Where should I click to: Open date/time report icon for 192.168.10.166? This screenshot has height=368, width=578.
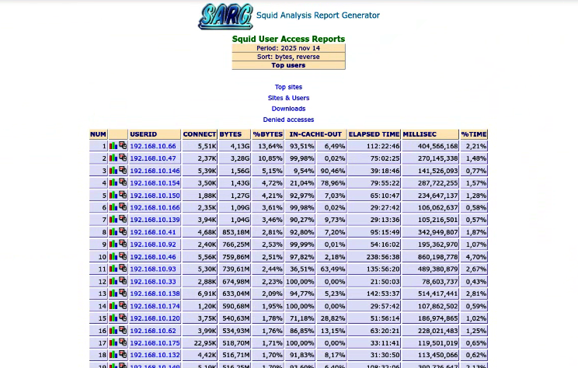point(123,207)
